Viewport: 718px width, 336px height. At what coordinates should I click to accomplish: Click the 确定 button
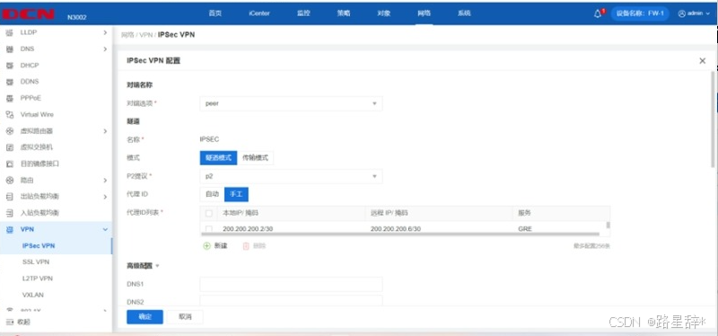point(144,317)
